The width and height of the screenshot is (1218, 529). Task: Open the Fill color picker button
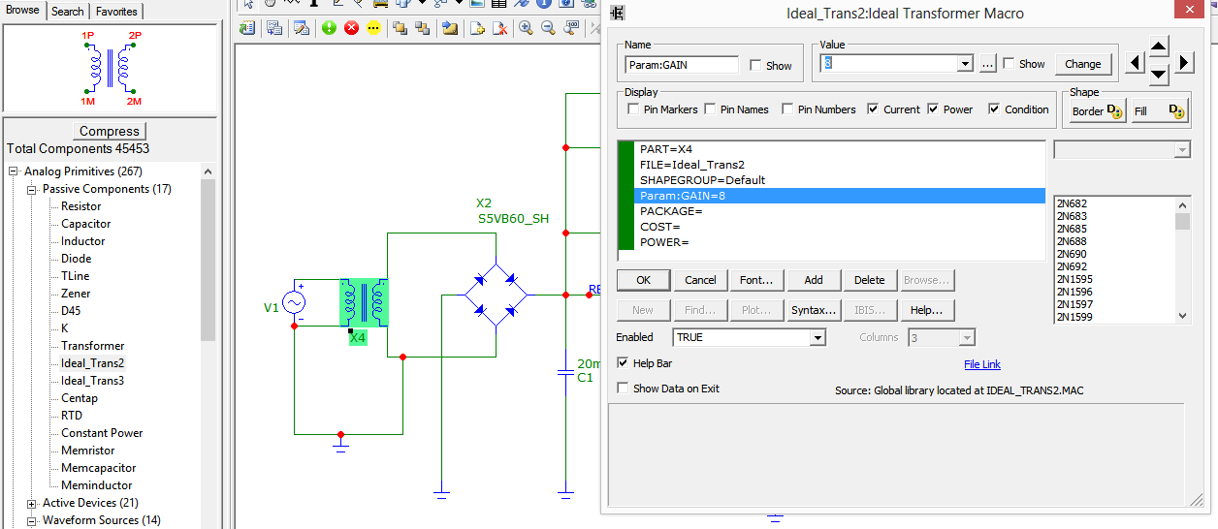click(x=1160, y=110)
